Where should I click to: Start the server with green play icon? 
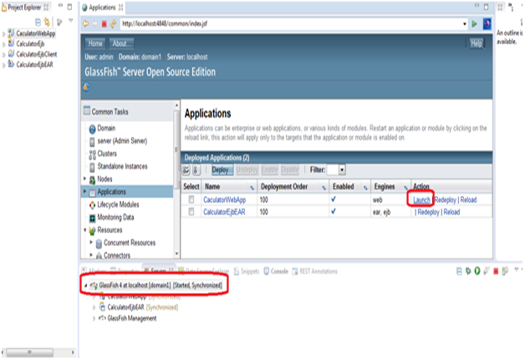point(477,271)
